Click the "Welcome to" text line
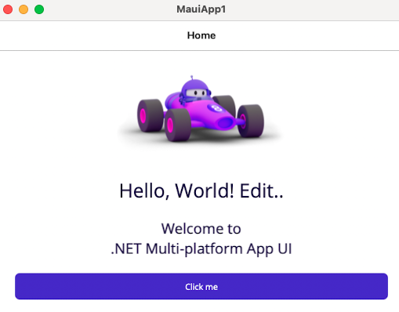Screen dimensions: 399x312 201,229
